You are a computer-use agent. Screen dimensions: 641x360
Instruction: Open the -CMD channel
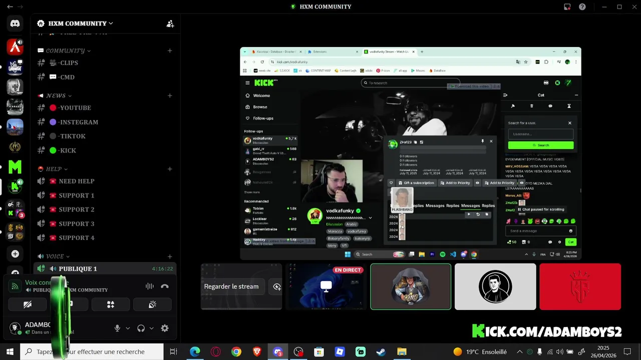click(105, 77)
